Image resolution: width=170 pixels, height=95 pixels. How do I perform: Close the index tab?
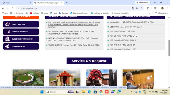(30, 3)
